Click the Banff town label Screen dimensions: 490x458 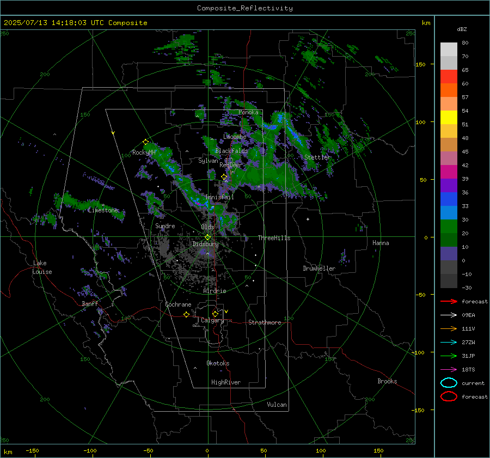pyautogui.click(x=90, y=303)
